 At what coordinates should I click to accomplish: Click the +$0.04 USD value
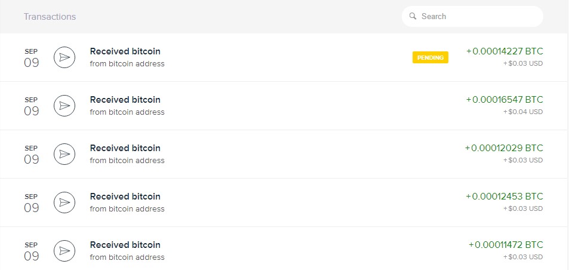[x=523, y=112]
